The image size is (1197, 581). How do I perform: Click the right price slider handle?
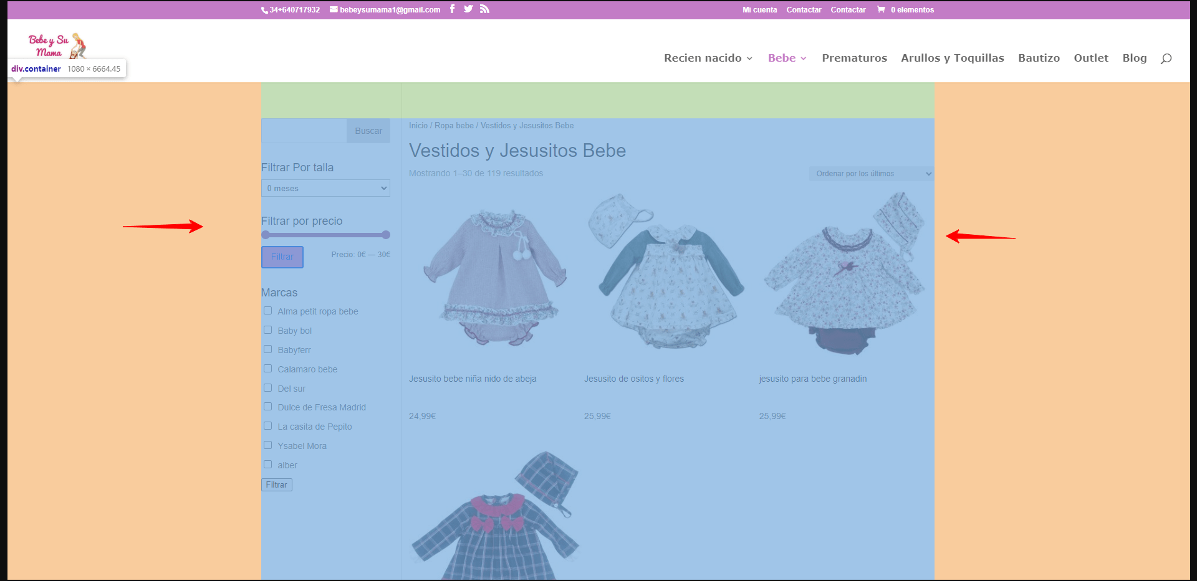click(386, 235)
